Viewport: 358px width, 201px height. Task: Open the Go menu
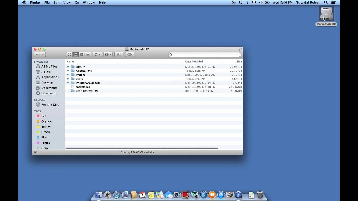tap(77, 3)
